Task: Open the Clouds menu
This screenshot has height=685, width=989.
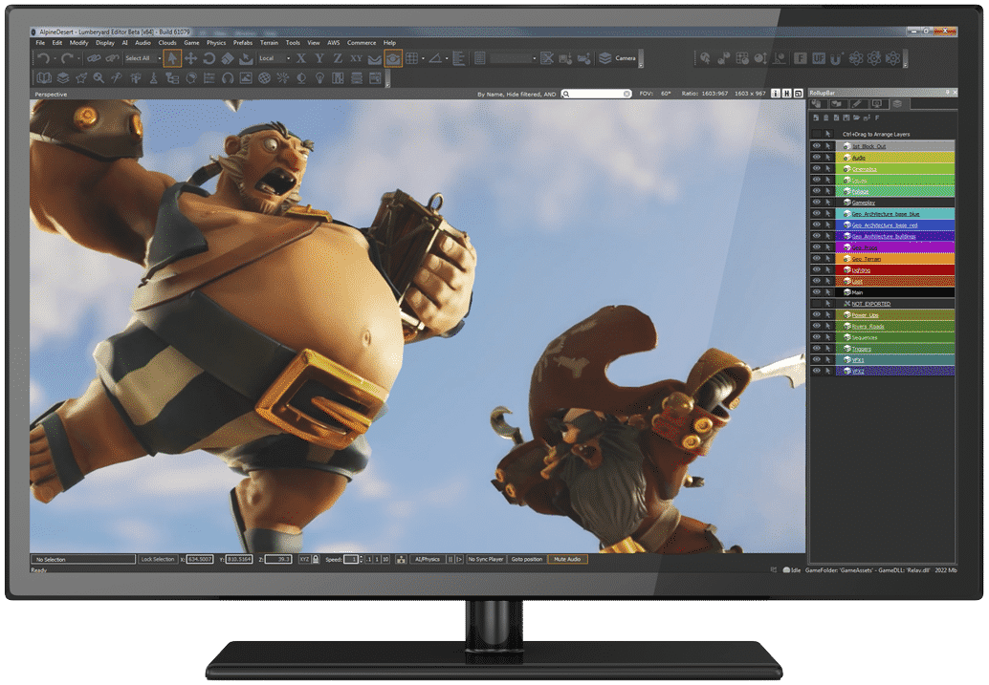Action: (x=167, y=43)
